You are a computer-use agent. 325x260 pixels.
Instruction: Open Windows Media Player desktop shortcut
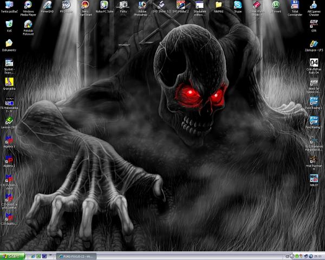click(x=29, y=5)
